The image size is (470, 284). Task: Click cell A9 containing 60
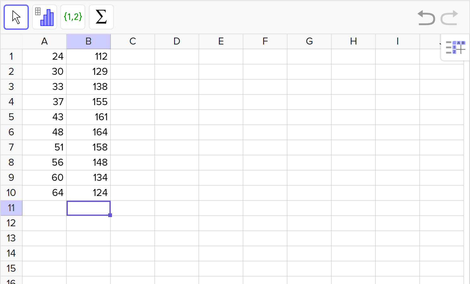[x=44, y=178]
